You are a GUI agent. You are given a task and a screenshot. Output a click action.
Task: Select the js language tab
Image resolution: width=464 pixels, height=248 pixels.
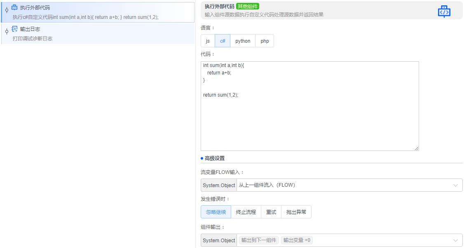pos(208,41)
